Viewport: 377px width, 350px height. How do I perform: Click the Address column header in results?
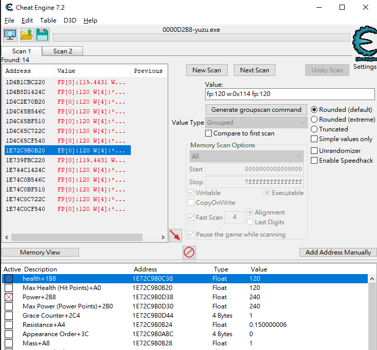[x=28, y=71]
